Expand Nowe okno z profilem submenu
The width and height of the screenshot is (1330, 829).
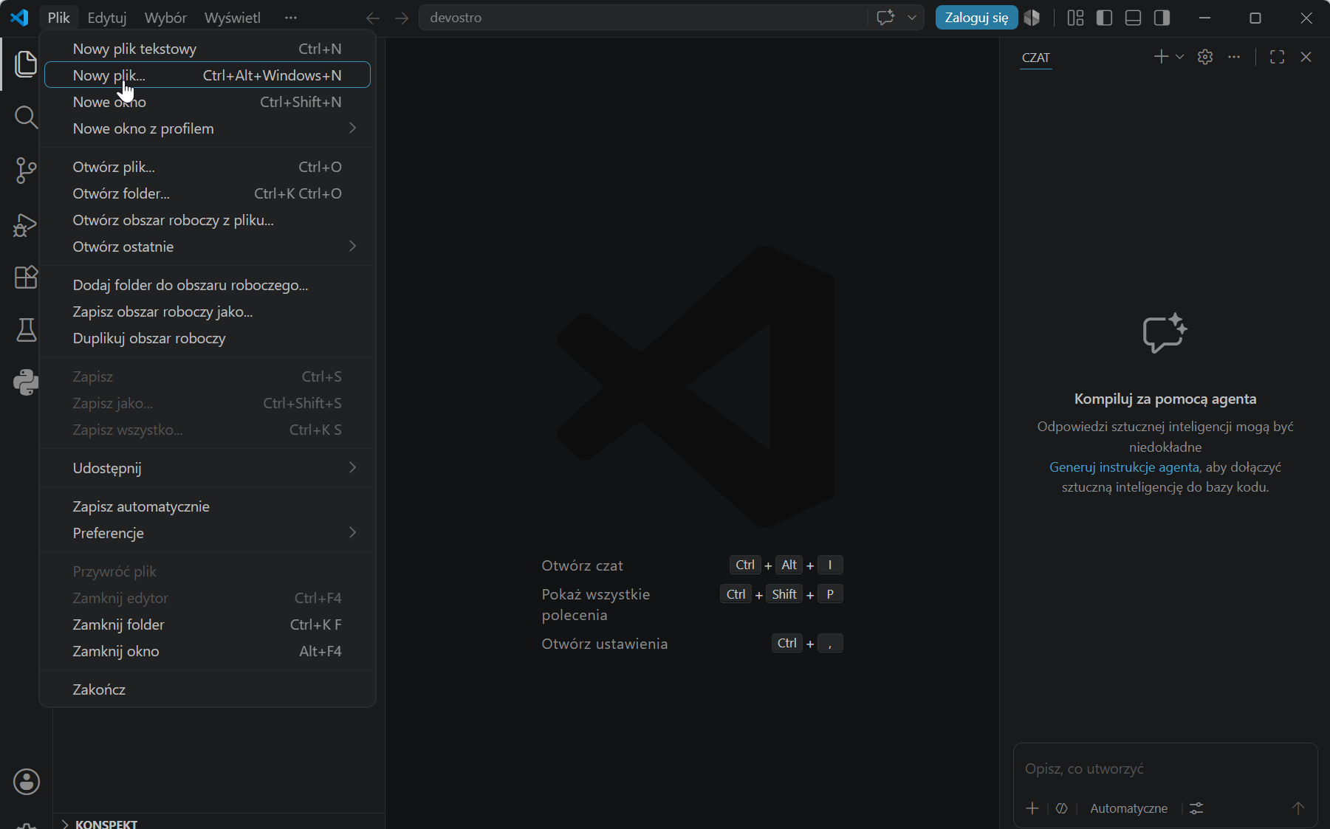[x=208, y=128]
